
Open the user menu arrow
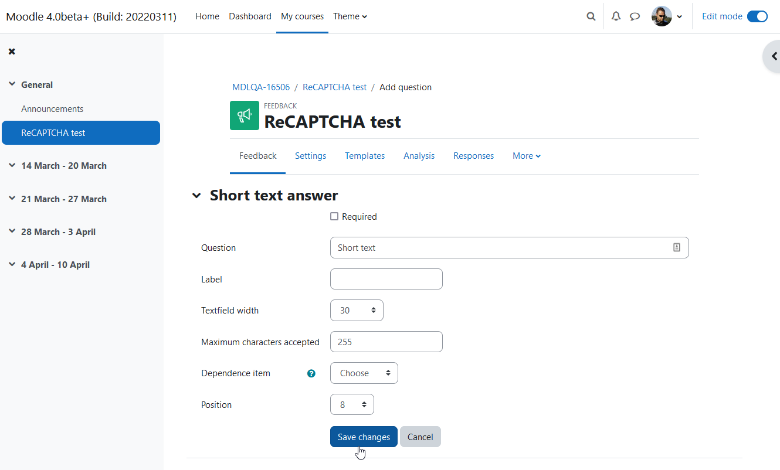tap(679, 16)
